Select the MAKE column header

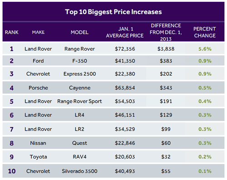tap(38, 32)
